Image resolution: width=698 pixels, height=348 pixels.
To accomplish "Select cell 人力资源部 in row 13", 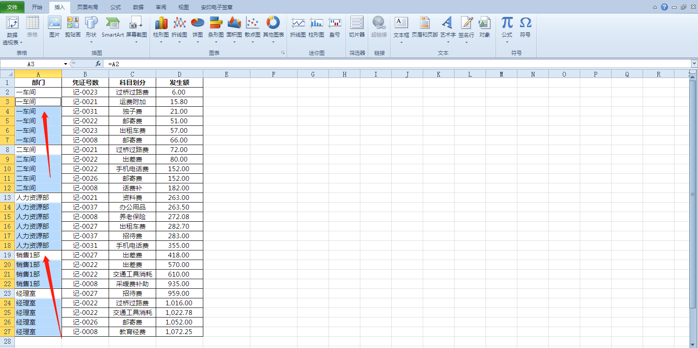I will coord(38,198).
